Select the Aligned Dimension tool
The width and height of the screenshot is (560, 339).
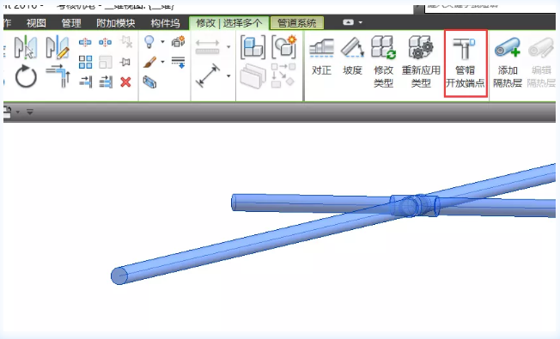click(x=208, y=76)
